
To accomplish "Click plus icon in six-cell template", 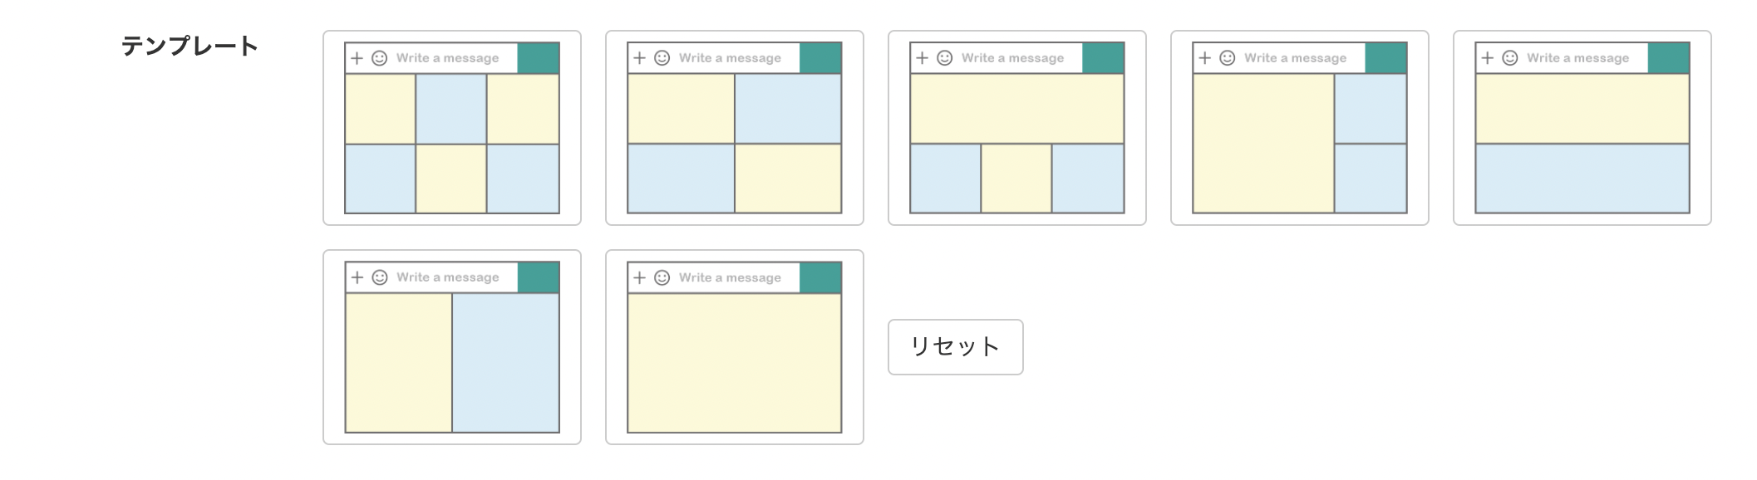I will (x=357, y=58).
